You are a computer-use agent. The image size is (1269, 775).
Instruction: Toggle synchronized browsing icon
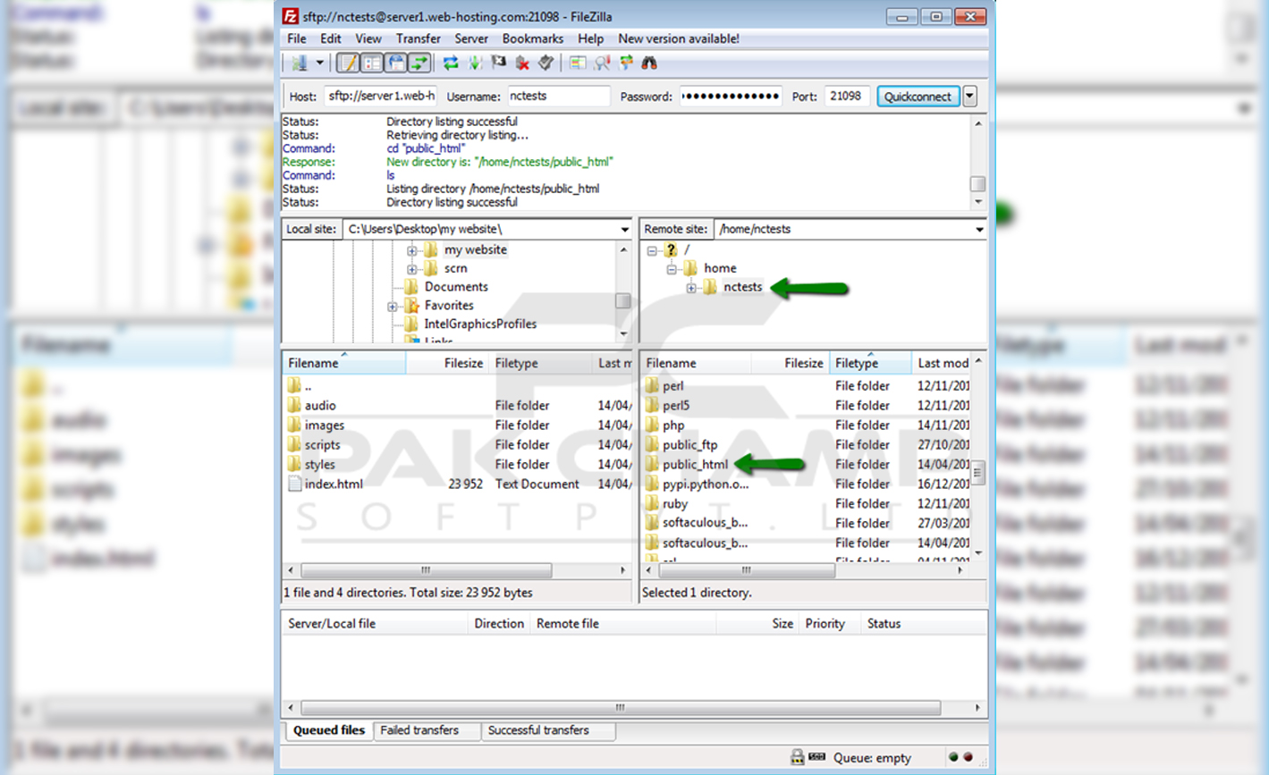click(626, 63)
